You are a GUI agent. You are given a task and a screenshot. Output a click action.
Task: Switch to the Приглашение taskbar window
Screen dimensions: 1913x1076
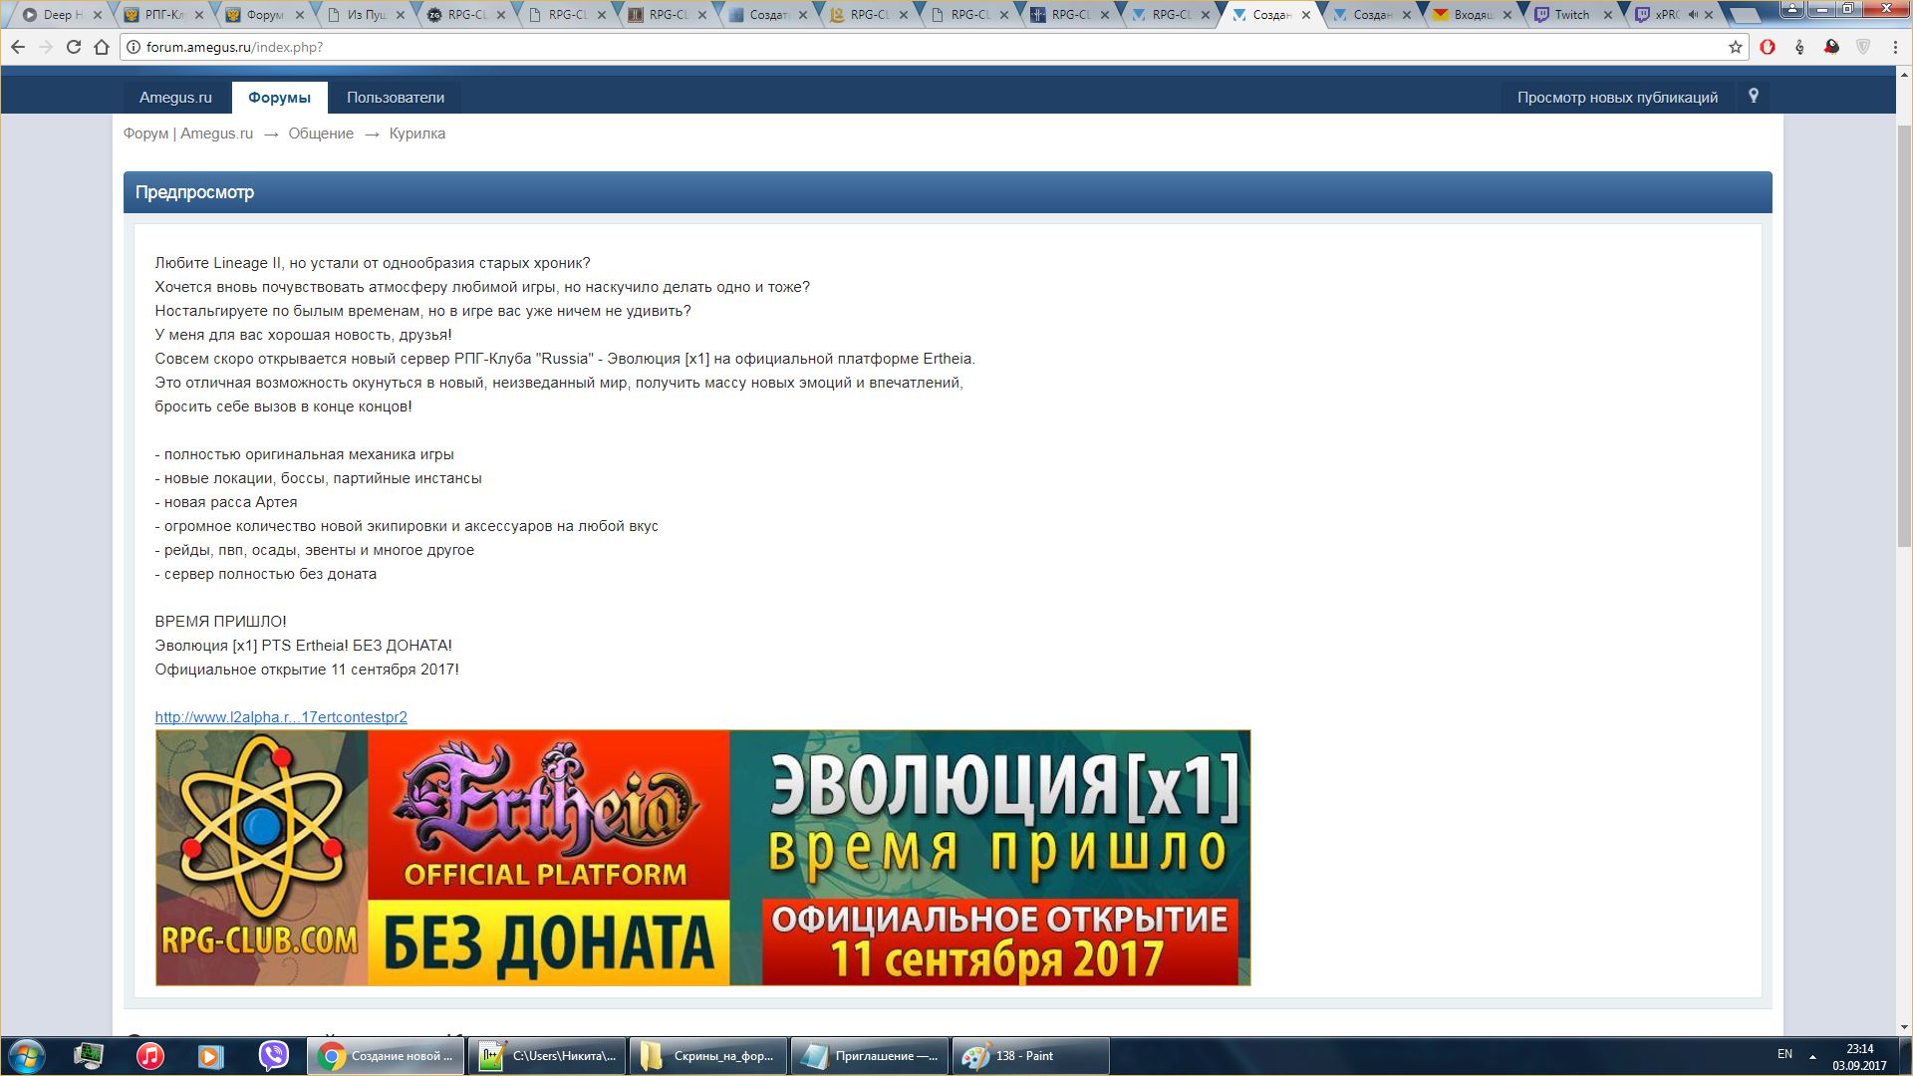click(x=869, y=1056)
